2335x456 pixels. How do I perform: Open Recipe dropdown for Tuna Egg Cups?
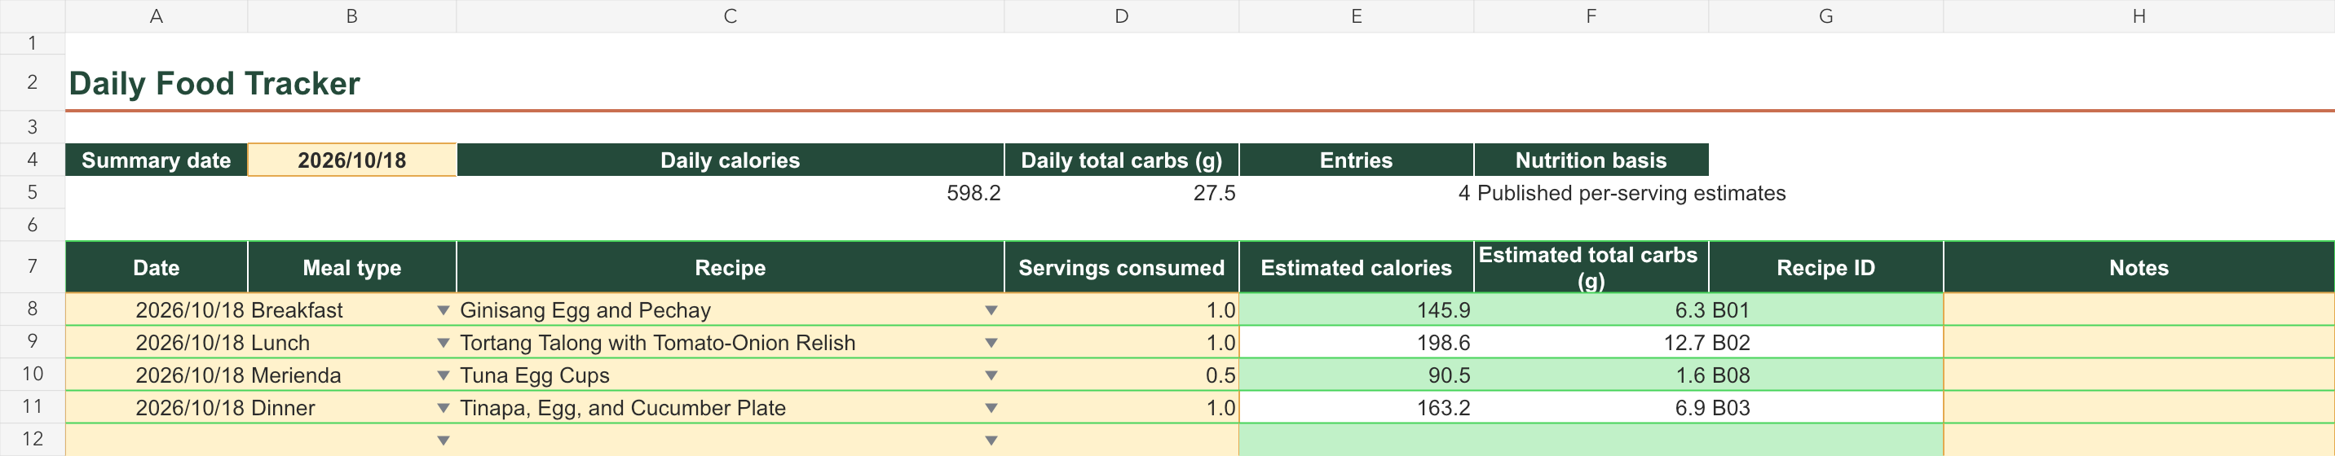click(991, 375)
